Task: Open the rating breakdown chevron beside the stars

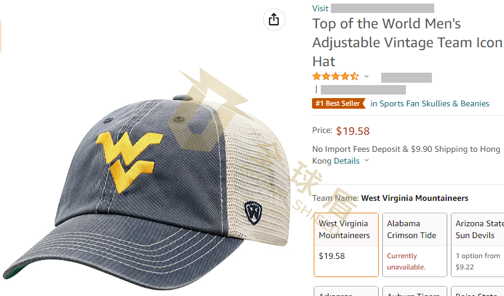Action: 366,76
